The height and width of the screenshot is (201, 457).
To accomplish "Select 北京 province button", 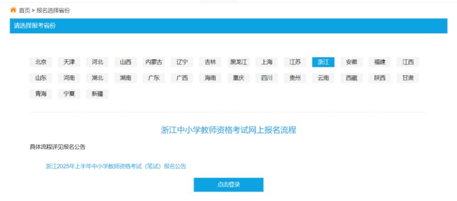I will 41,62.
